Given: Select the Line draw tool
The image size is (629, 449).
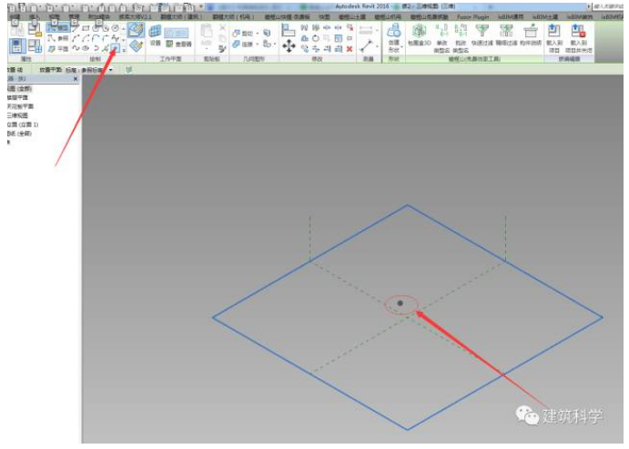Looking at the screenshot, I should pyautogui.click(x=76, y=28).
